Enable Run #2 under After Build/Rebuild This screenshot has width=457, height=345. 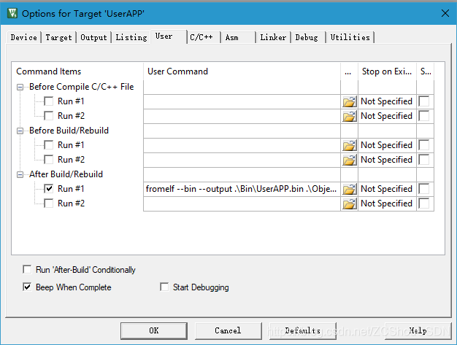click(49, 203)
